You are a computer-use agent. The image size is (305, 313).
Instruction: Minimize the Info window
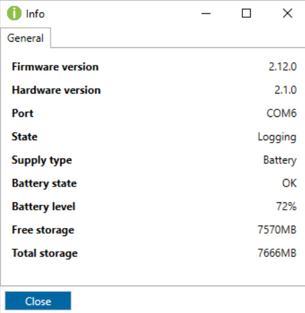206,14
